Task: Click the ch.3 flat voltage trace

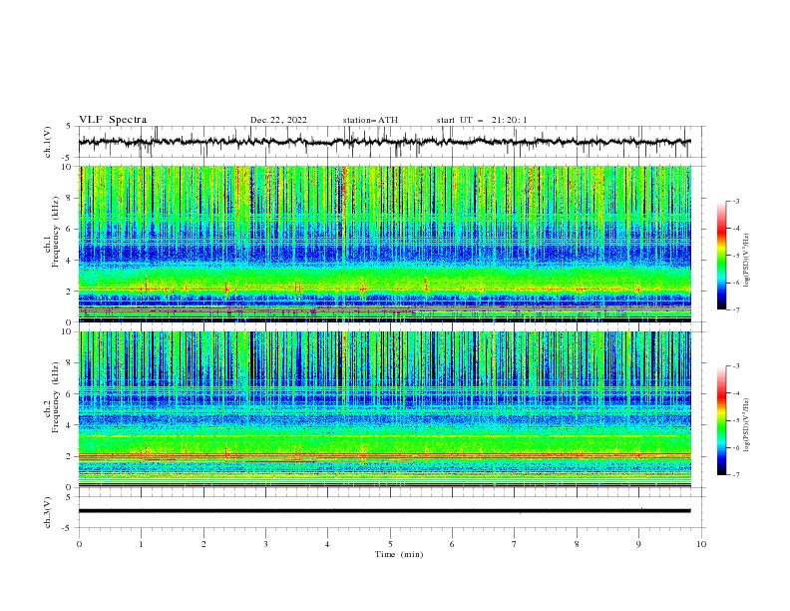Action: click(x=384, y=511)
